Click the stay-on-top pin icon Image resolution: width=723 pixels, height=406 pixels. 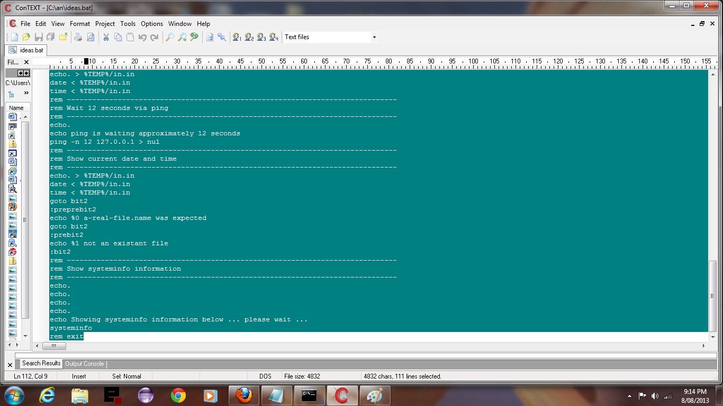222,37
